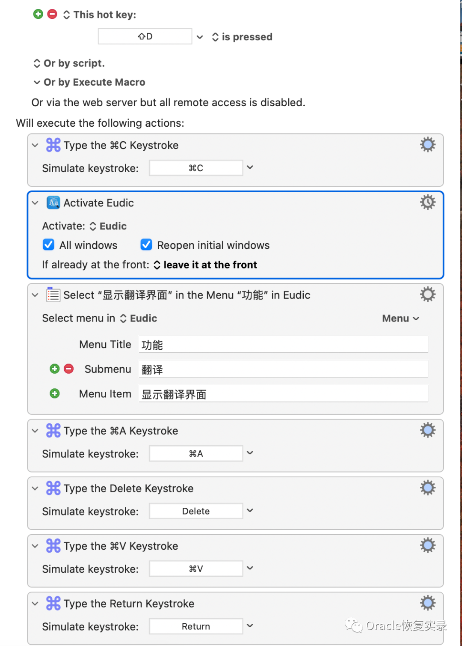The height and width of the screenshot is (646, 462).
Task: Uncheck the All windows checkbox
Action: pos(49,245)
